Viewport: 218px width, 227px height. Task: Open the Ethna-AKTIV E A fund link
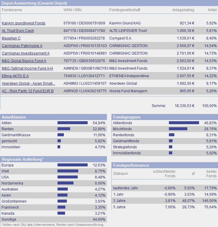(15, 76)
